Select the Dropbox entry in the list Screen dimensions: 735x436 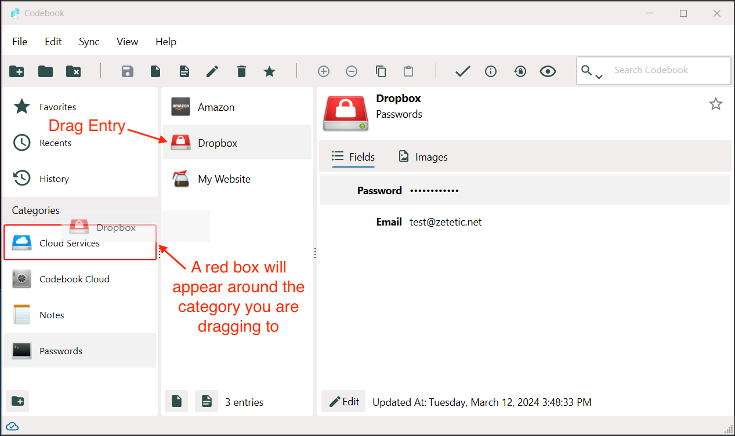(237, 143)
